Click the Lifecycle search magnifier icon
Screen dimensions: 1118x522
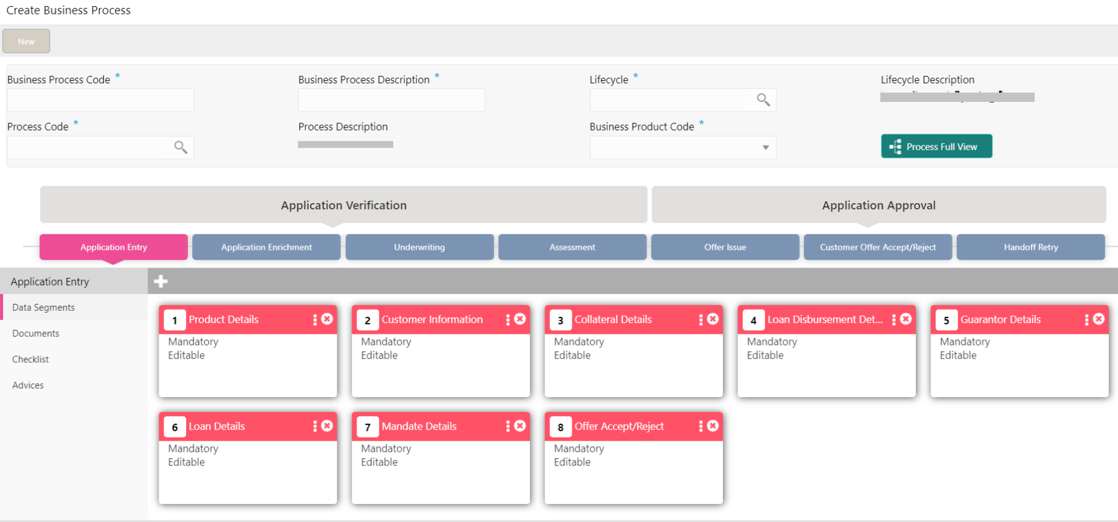[763, 99]
